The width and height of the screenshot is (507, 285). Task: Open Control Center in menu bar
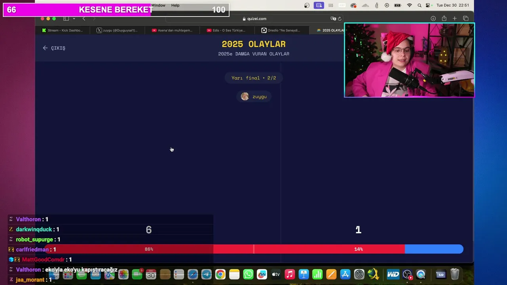click(428, 6)
